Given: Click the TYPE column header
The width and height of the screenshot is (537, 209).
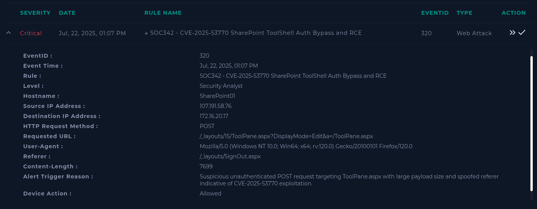Looking at the screenshot, I should (464, 13).
